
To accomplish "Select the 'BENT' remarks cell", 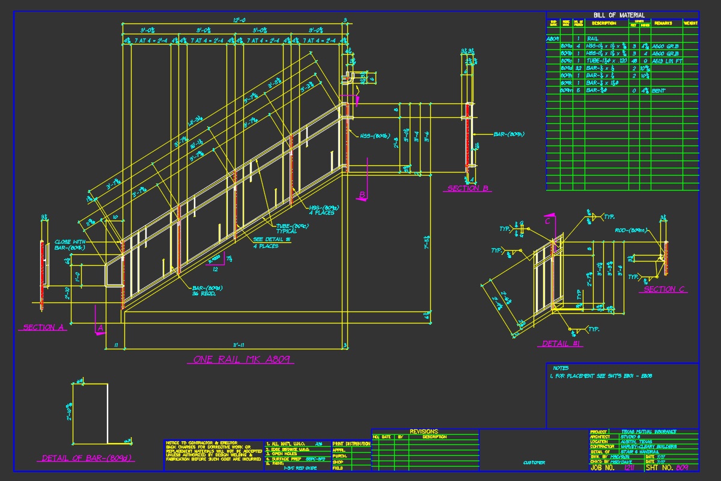I will coord(657,90).
